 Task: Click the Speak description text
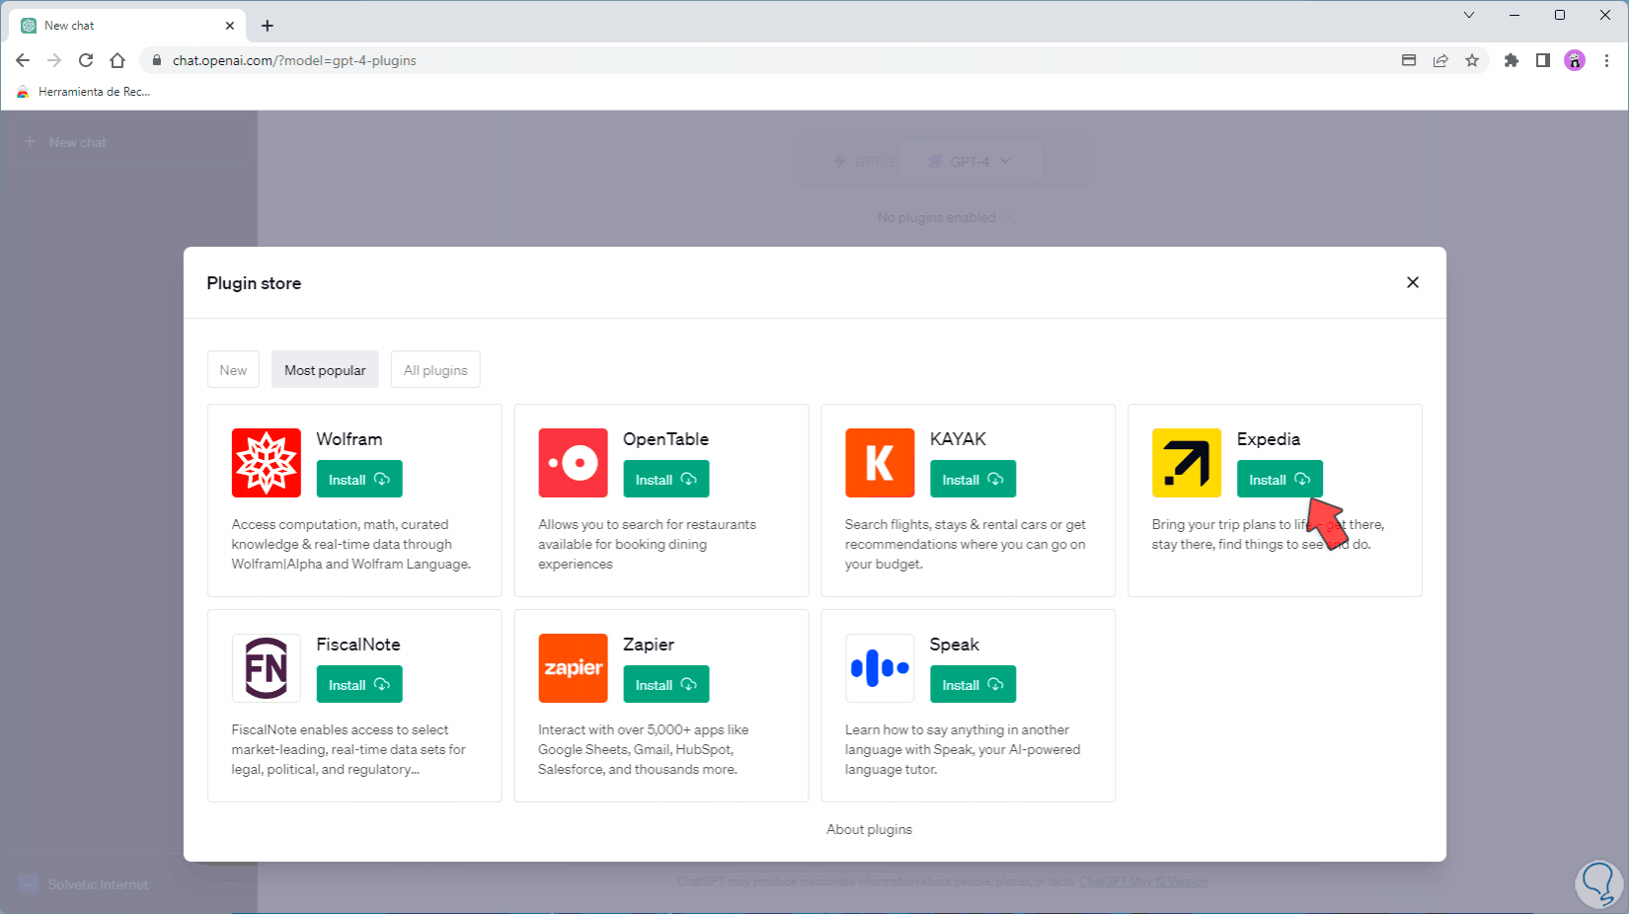tap(963, 750)
